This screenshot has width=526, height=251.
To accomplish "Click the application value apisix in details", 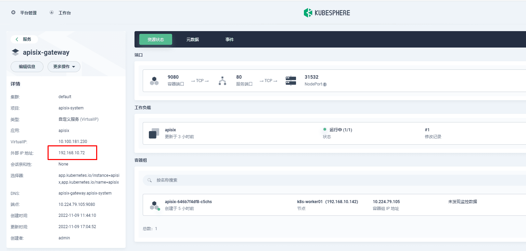I will tap(64, 131).
